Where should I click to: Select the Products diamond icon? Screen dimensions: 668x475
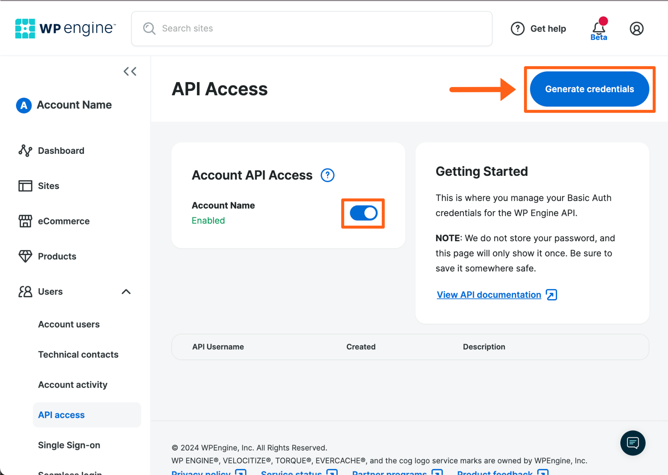click(25, 256)
